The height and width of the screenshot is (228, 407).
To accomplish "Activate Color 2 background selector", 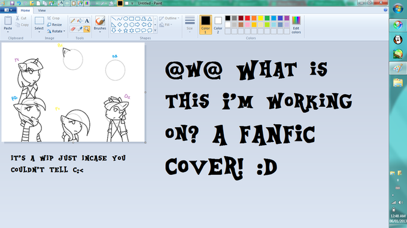I will point(218,24).
